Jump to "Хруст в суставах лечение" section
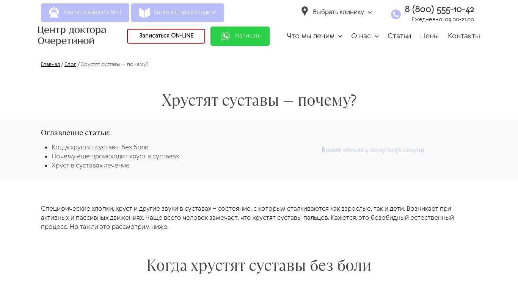Screen dimensions: 518x291 pyautogui.click(x=91, y=166)
